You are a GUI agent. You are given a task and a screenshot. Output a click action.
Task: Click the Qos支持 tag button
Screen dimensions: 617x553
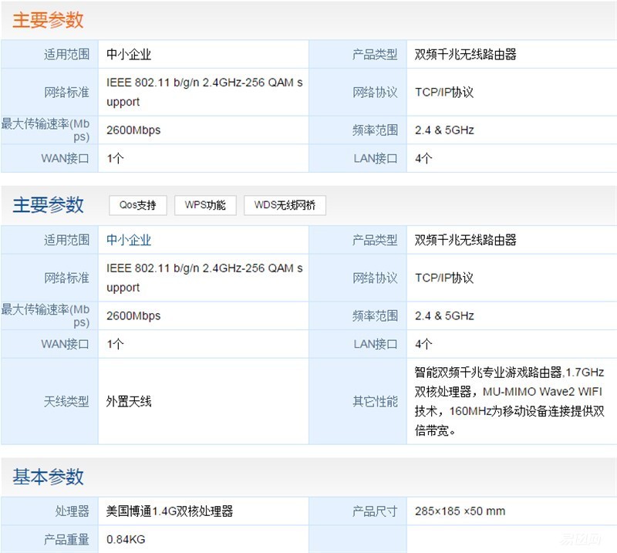point(138,205)
